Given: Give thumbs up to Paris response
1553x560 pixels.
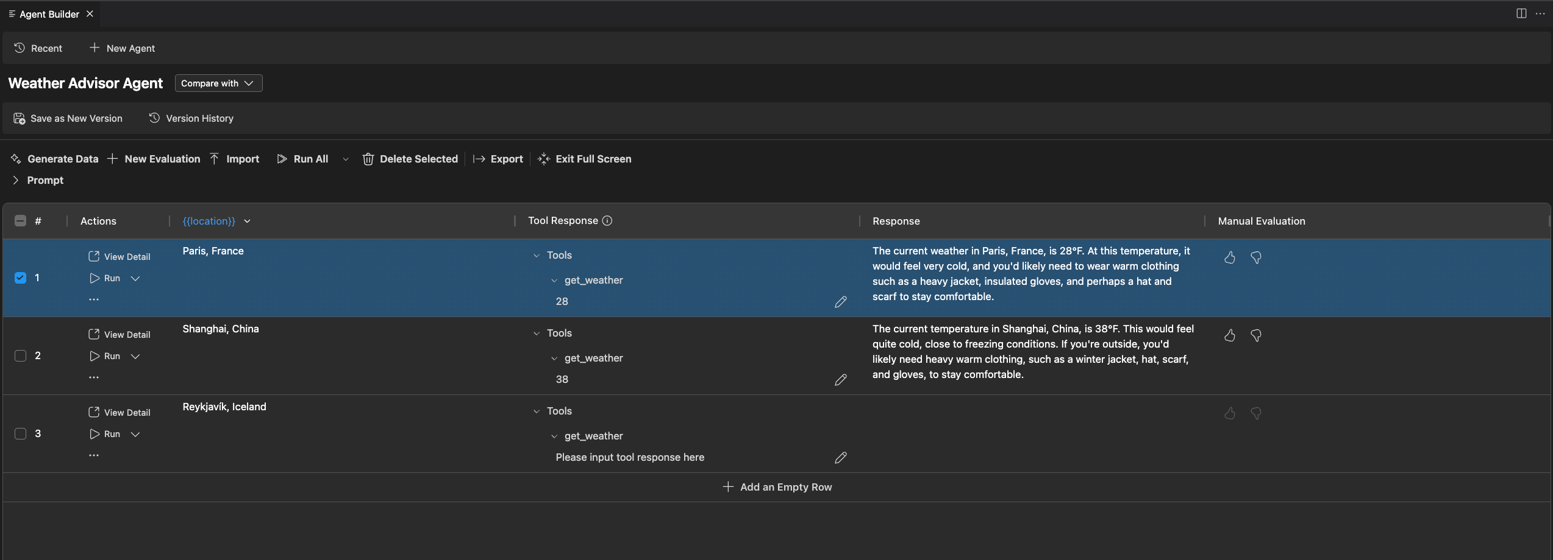Looking at the screenshot, I should coord(1229,257).
